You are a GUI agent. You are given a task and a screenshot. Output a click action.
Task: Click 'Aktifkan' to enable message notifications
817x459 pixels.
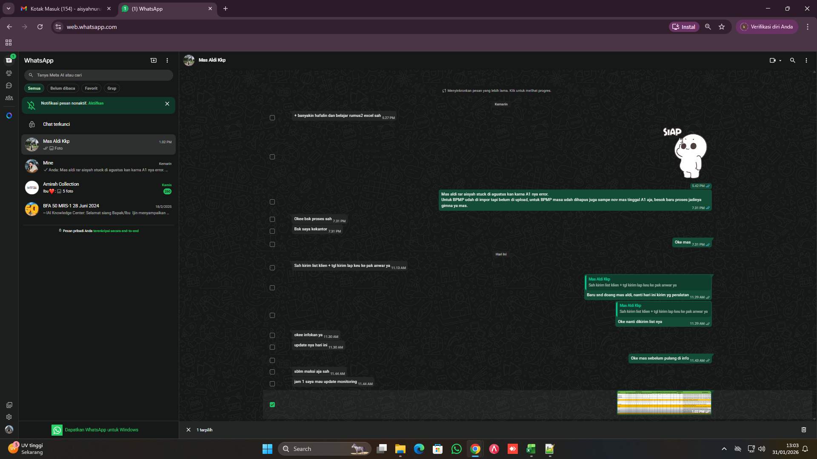(x=97, y=103)
